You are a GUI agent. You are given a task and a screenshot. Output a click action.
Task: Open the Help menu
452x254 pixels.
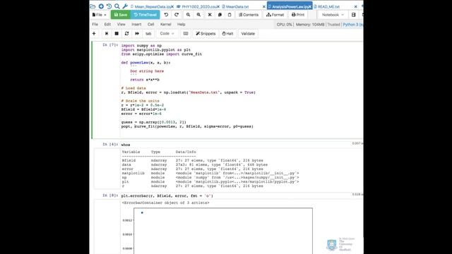click(182, 25)
